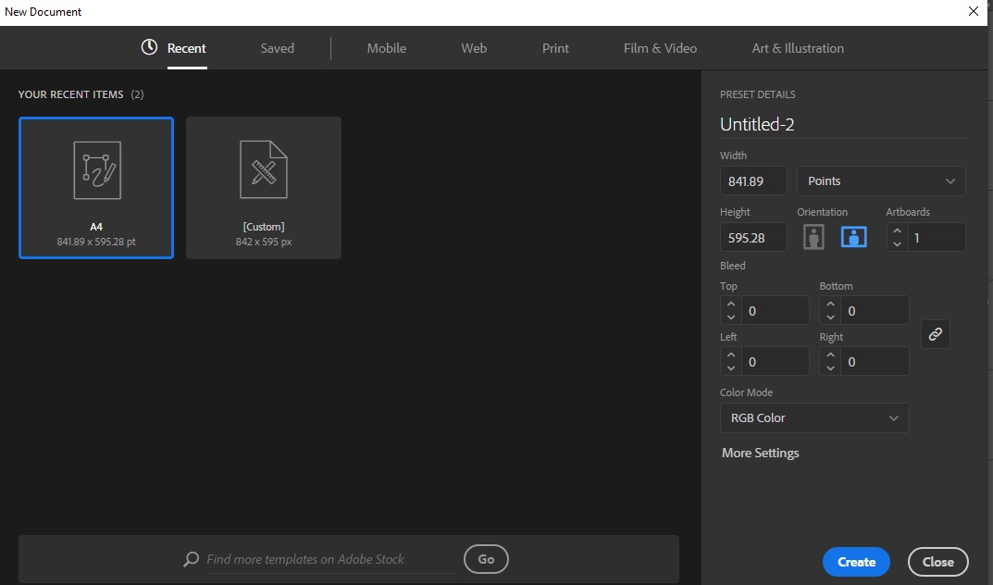993x585 pixels.
Task: Increase left bleed with up arrow
Action: [x=731, y=355]
